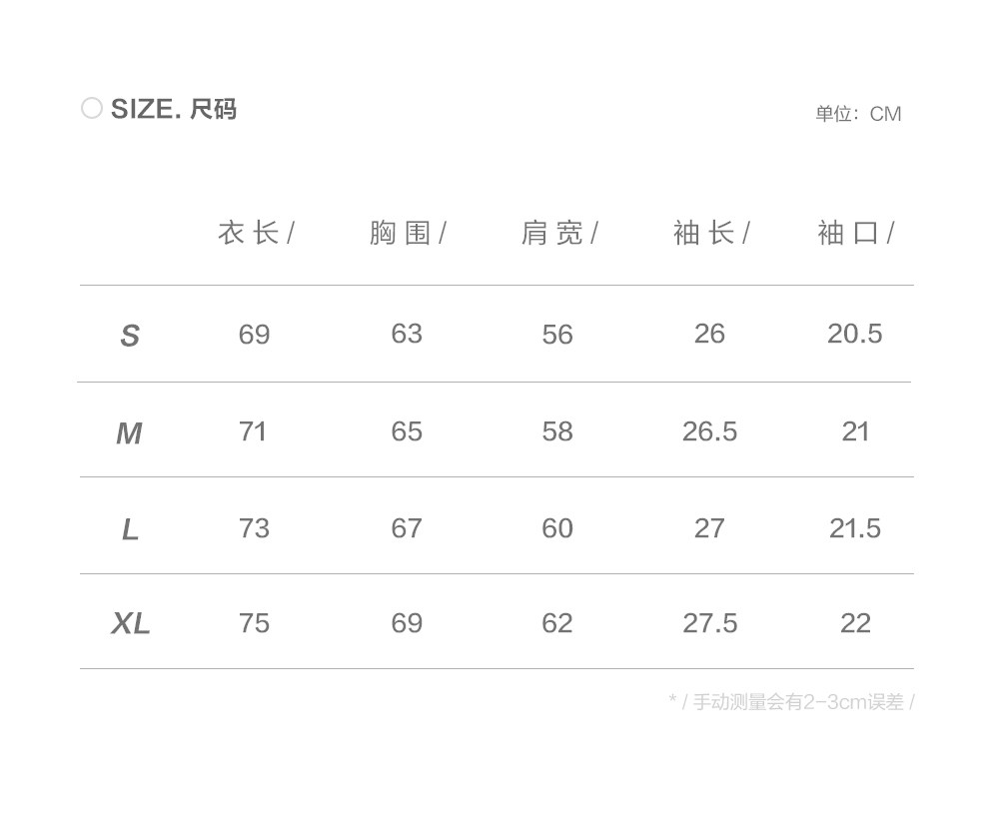Click the 63 chest value in S row
This screenshot has width=999, height=821.
pyautogui.click(x=407, y=334)
